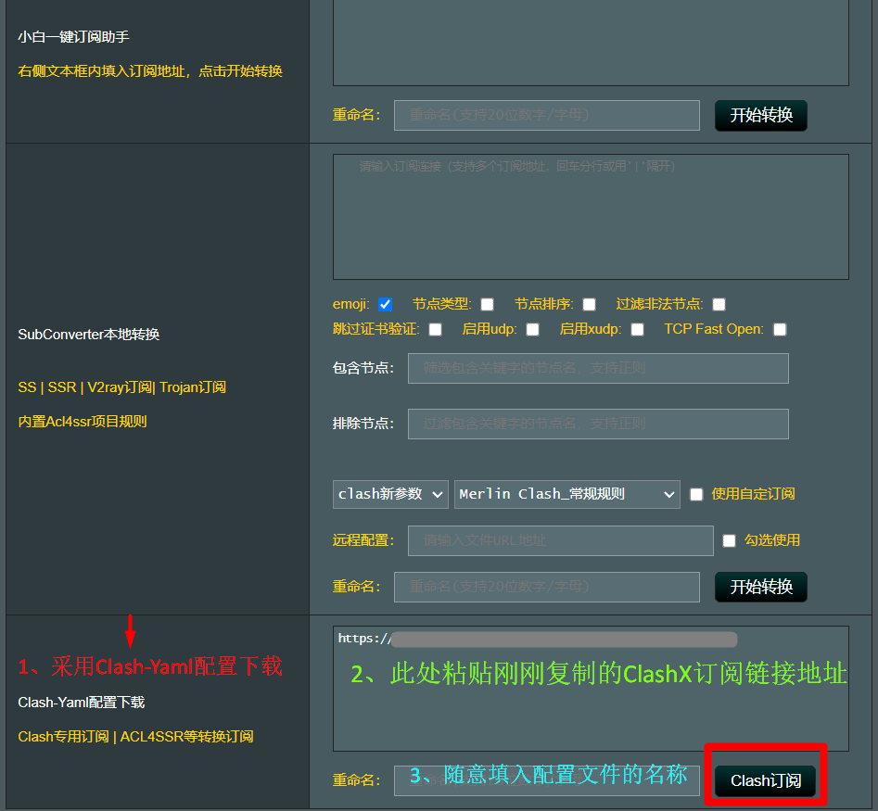Focus the 远程配置 URL input field
Image resolution: width=878 pixels, height=811 pixels.
point(561,540)
